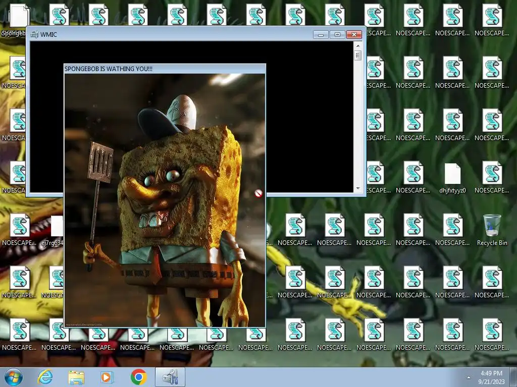517x387 pixels.
Task: Click inside the black WMIC console area
Action: tap(309, 117)
